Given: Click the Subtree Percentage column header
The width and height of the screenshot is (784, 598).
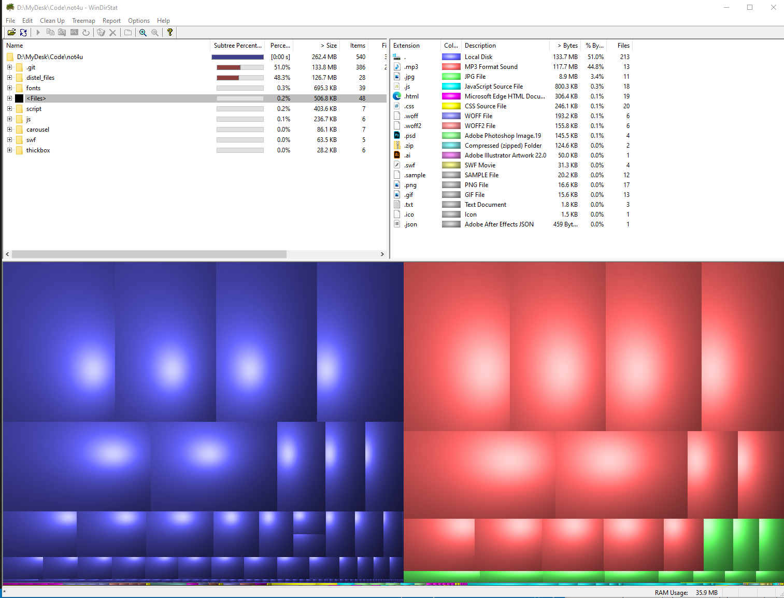Looking at the screenshot, I should click(237, 46).
